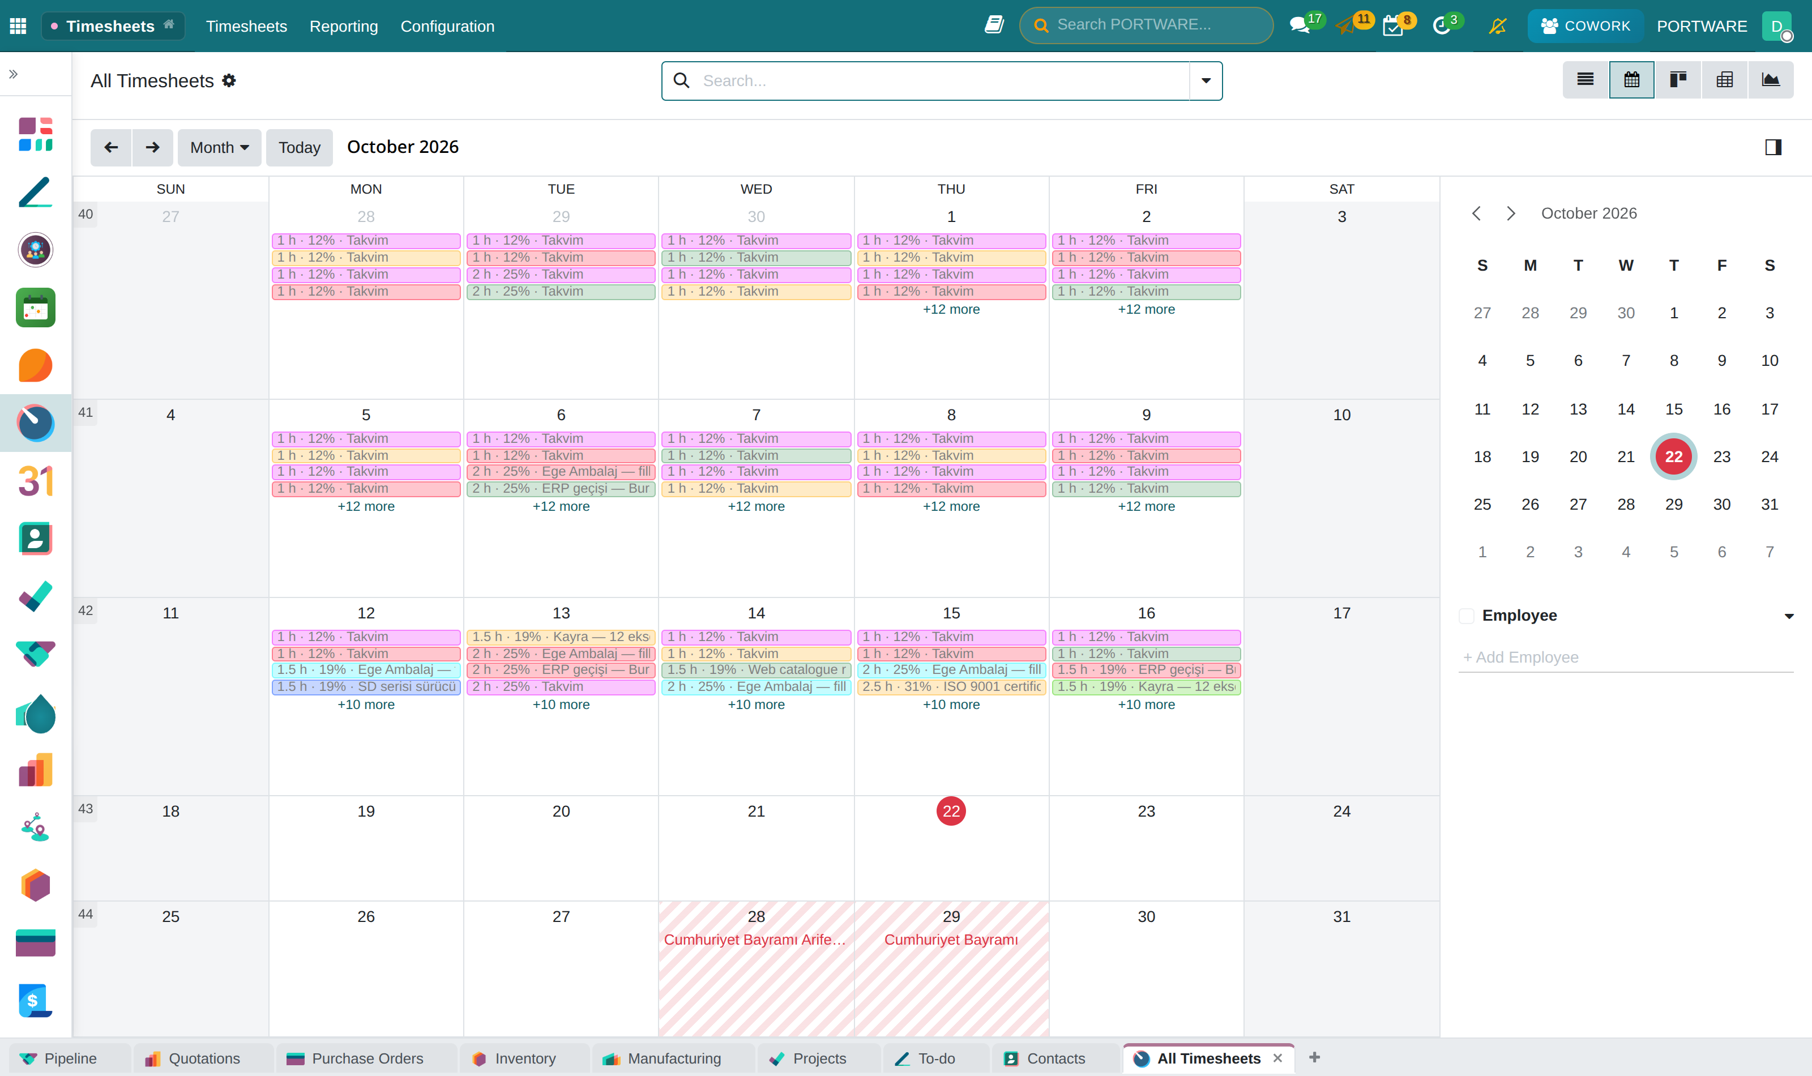This screenshot has height=1076, width=1812.
Task: Focus the Add Employee field
Action: coord(1625,657)
